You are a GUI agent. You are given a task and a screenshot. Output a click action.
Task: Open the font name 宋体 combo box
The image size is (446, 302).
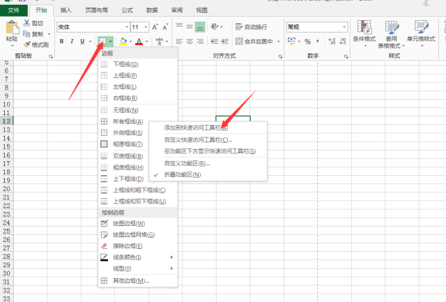point(93,27)
